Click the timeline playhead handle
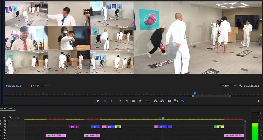Image resolution: width=263 pixels, height=140 pixels. pyautogui.click(x=162, y=118)
